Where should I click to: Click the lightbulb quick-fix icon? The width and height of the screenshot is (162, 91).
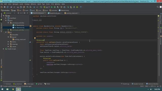click(35, 38)
